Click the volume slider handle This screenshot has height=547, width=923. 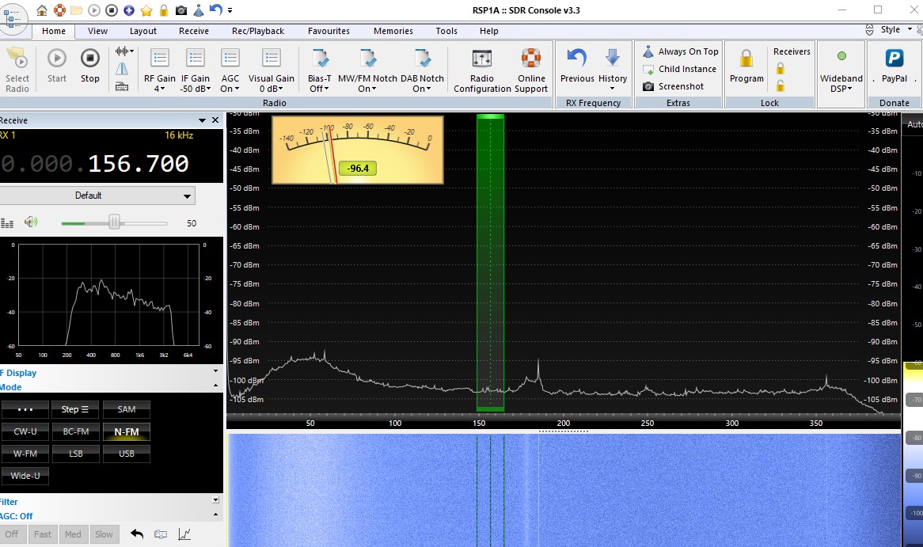tap(115, 222)
